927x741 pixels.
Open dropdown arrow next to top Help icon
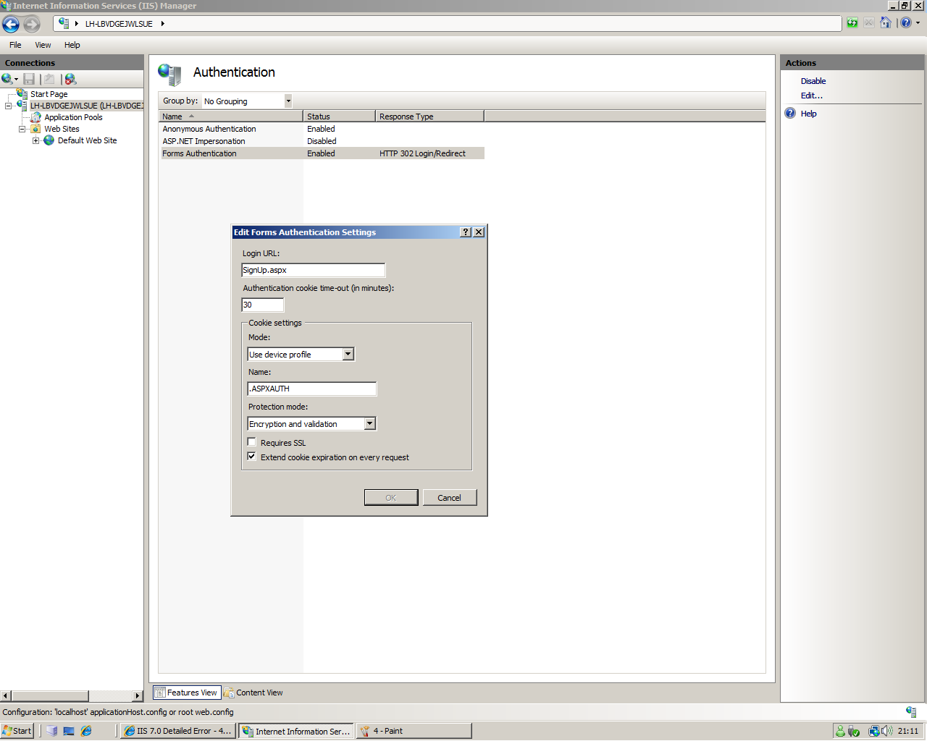(x=918, y=23)
